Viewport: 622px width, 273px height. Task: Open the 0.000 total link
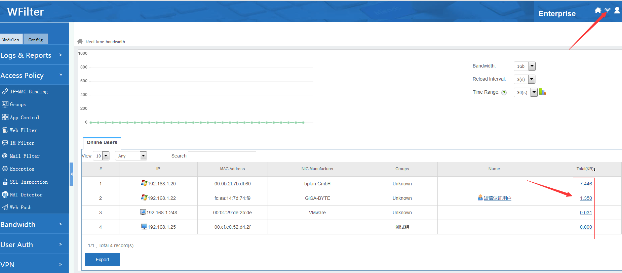click(586, 227)
